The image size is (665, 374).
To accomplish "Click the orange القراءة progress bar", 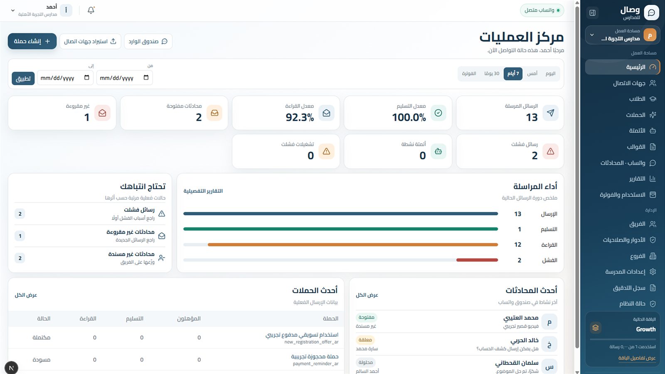I will click(353, 245).
